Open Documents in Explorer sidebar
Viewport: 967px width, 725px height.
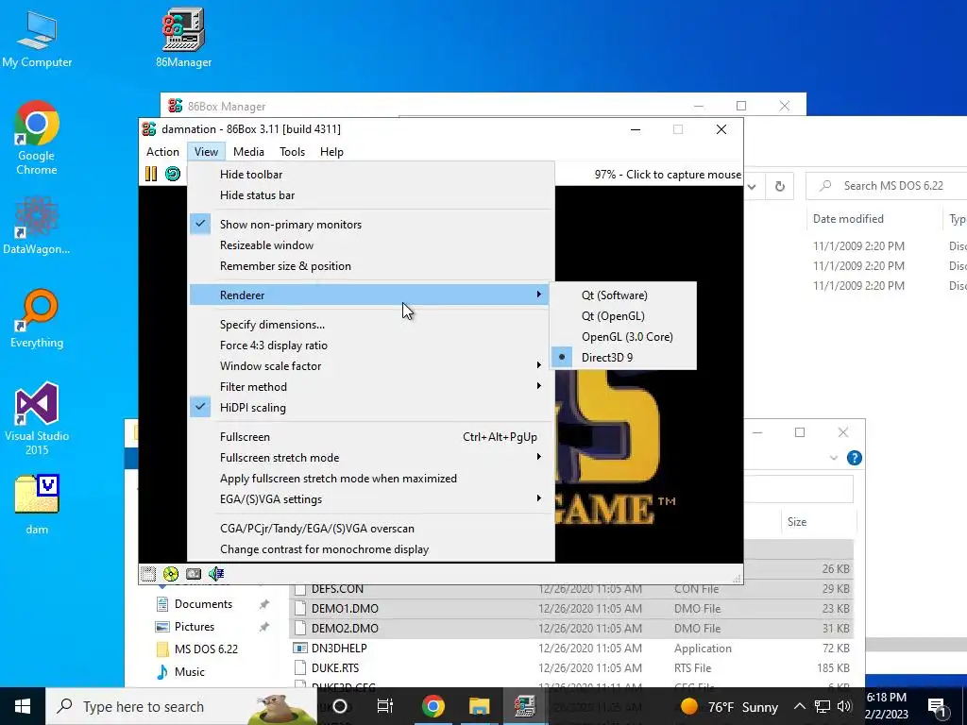pos(203,604)
